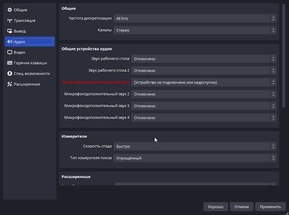
Task: Open the Микрофон/дополнительный звук 3 dropdown
Action: pyautogui.click(x=204, y=106)
